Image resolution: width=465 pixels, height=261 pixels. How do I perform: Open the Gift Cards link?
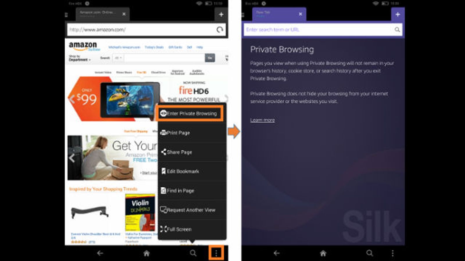[x=175, y=47]
